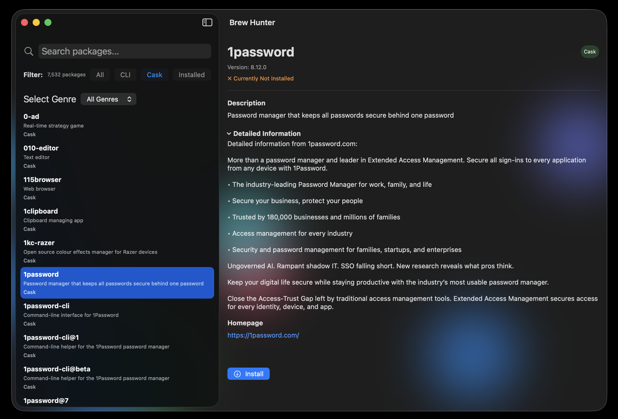Select the 0-ad package
This screenshot has width=618, height=419.
click(117, 125)
